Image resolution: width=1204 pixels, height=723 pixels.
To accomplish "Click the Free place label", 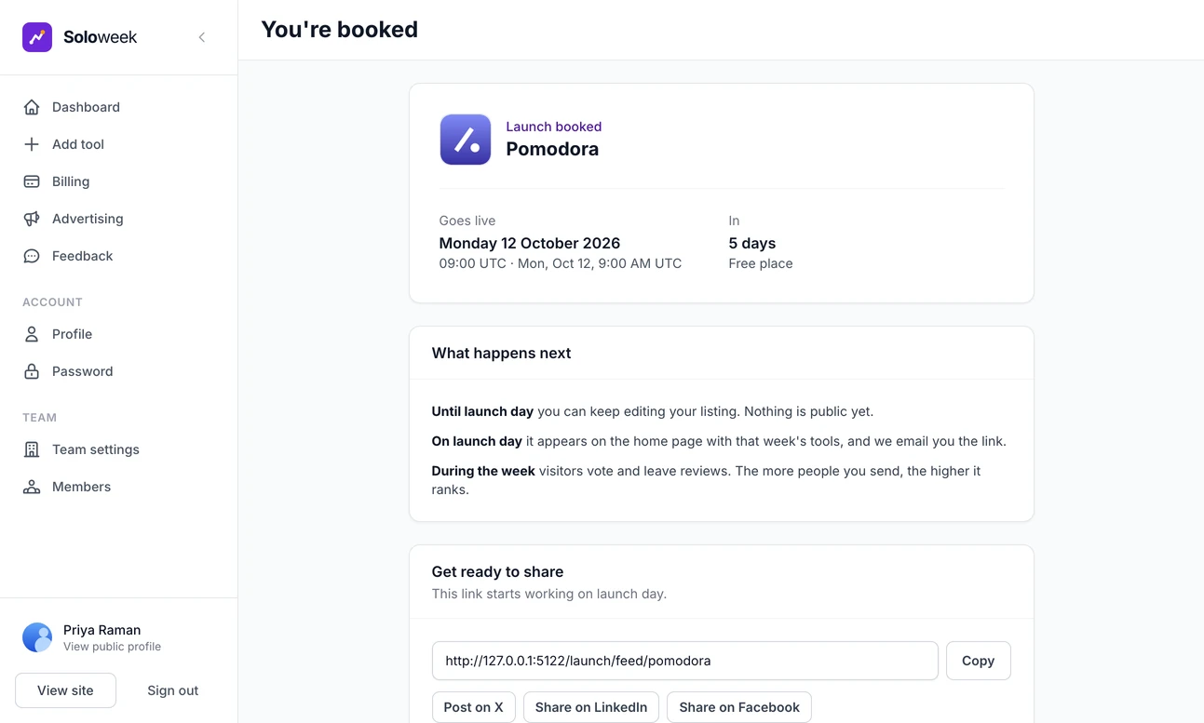I will 761,263.
